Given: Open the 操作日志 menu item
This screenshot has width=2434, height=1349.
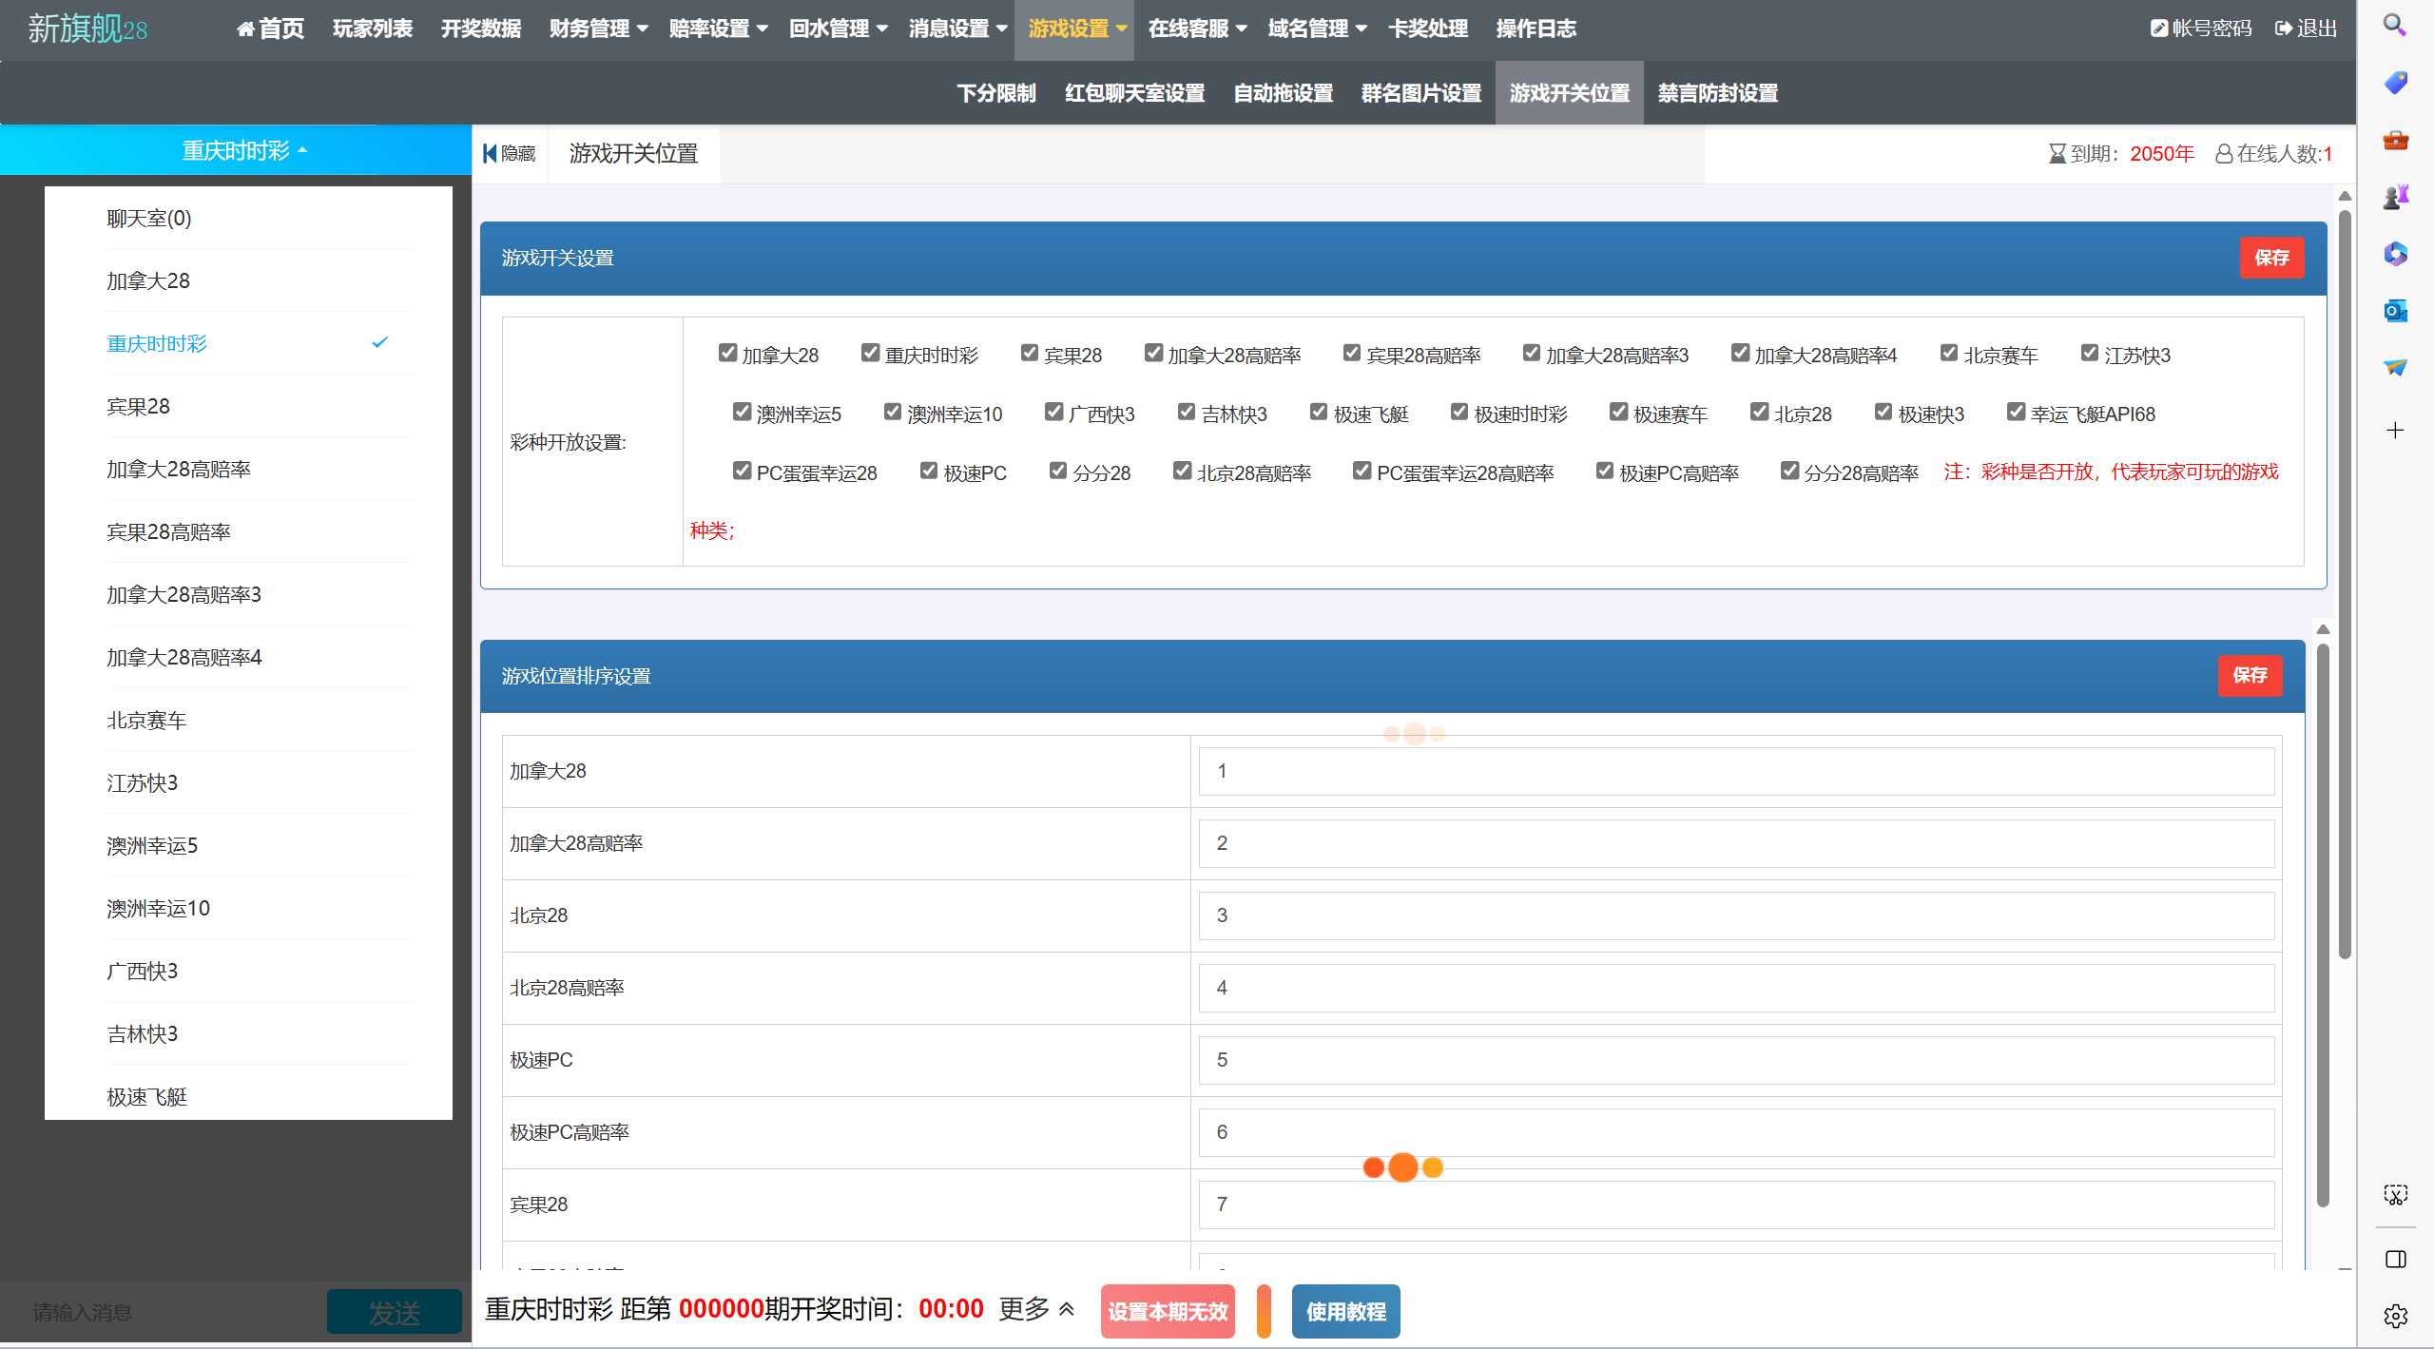Looking at the screenshot, I should tap(1536, 29).
